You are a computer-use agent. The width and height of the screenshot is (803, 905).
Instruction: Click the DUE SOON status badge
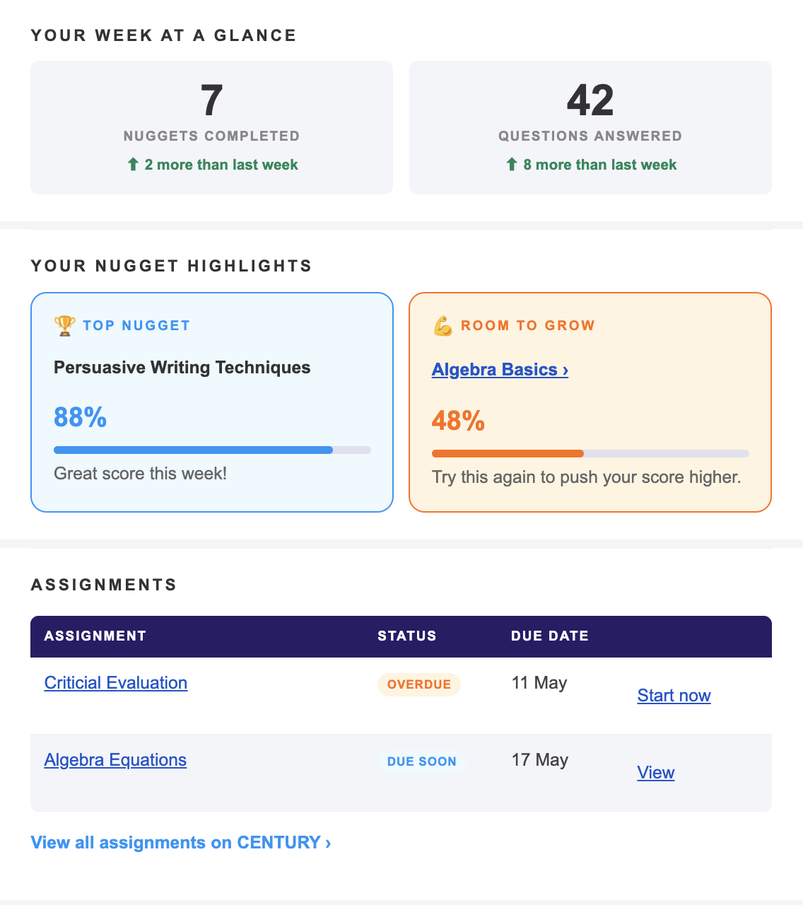422,761
